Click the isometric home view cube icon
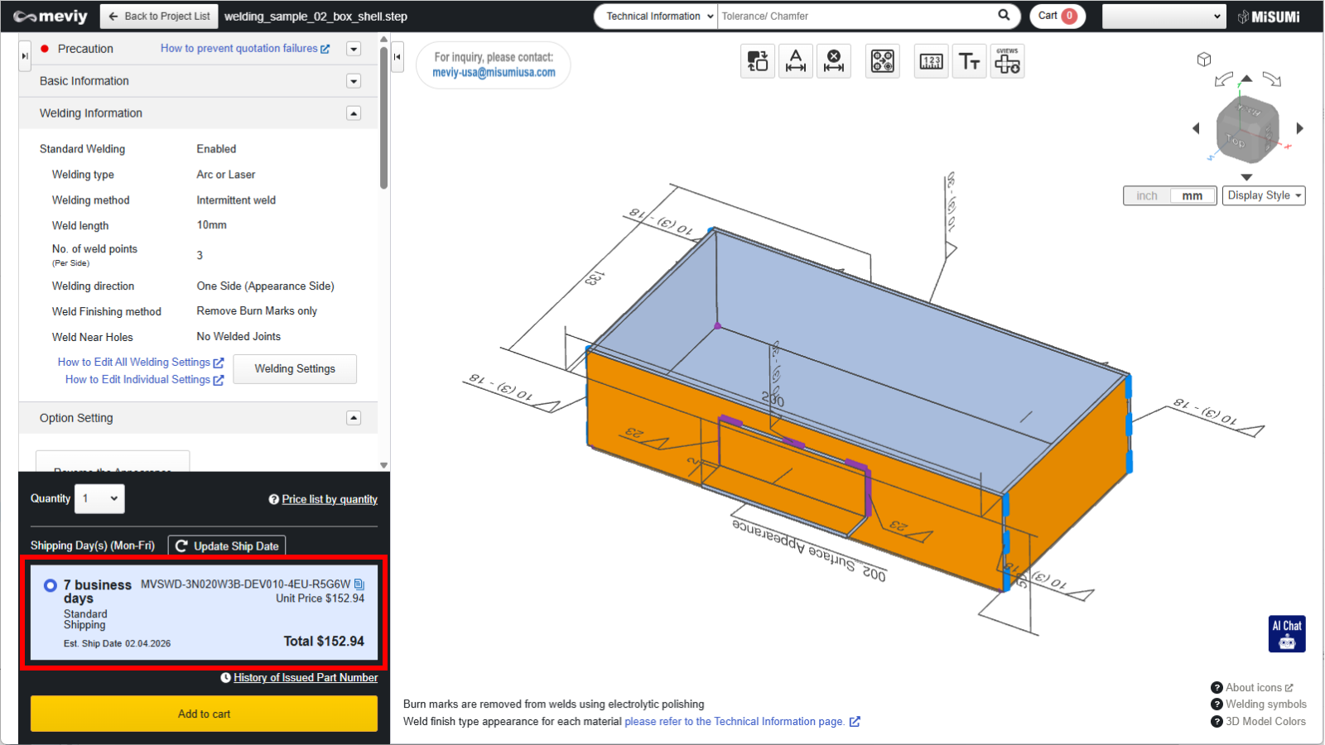1325x745 pixels. click(x=1204, y=59)
